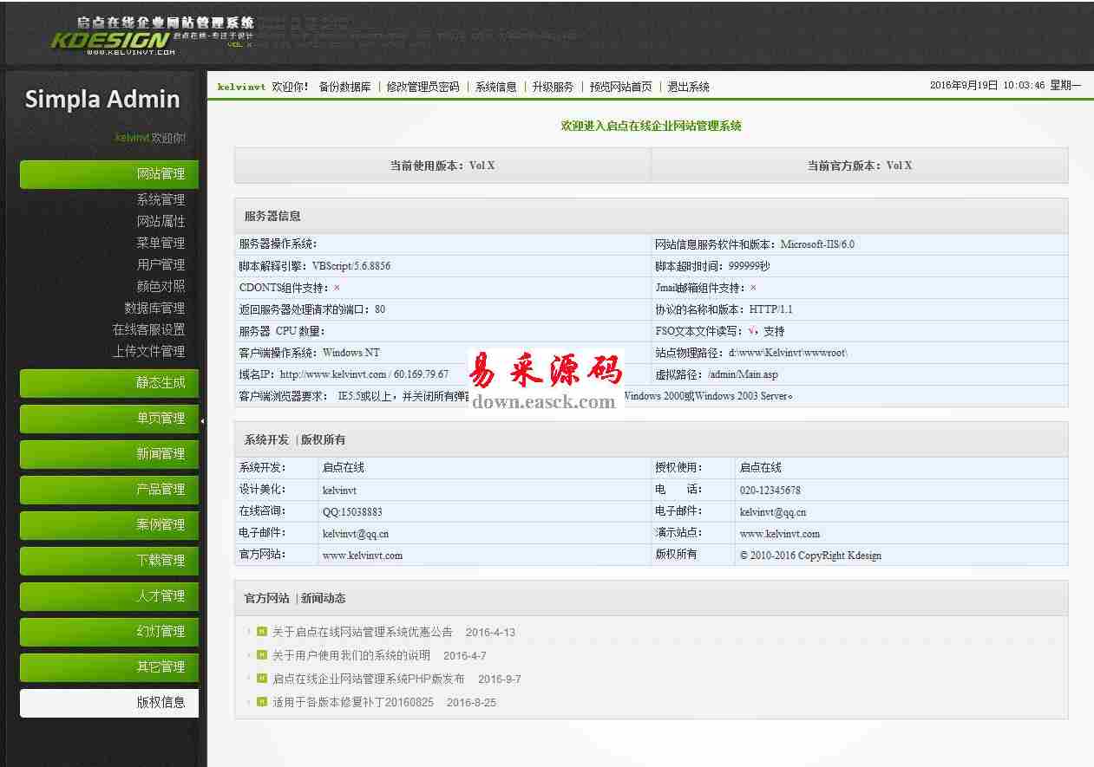The width and height of the screenshot is (1094, 767).
Task: Open 预览网站首页 in top menu
Action: [620, 87]
